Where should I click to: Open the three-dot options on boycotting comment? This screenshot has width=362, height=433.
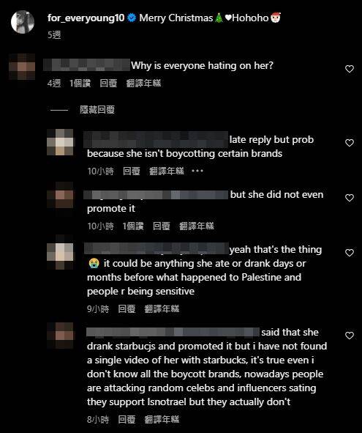[197, 171]
